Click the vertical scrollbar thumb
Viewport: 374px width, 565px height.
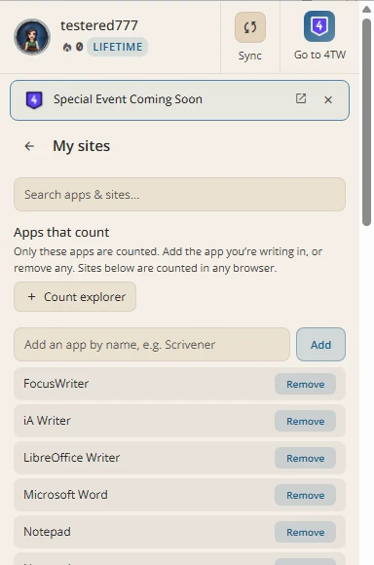point(367,123)
